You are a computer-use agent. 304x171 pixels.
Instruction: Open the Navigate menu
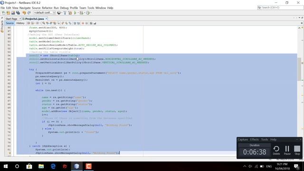point(25,8)
